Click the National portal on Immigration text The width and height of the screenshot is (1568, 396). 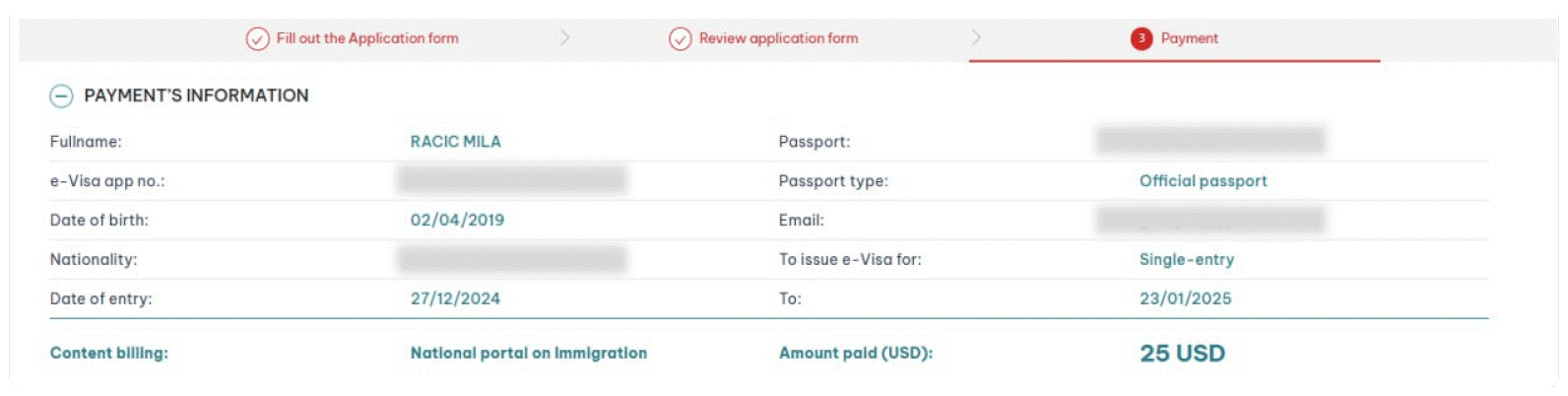click(528, 353)
